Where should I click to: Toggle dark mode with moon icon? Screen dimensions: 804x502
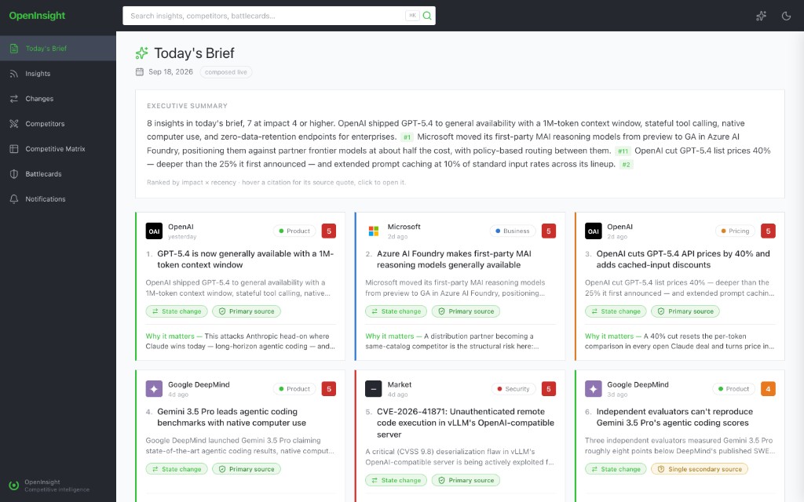[786, 16]
